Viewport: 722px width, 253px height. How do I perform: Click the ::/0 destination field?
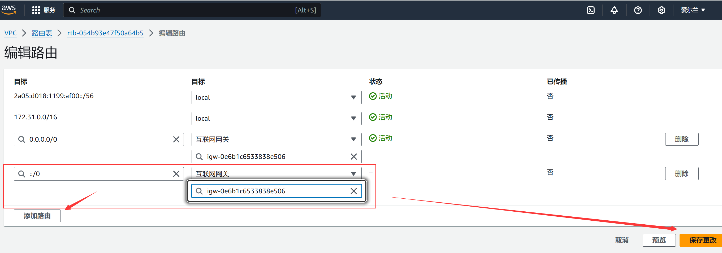pos(99,174)
